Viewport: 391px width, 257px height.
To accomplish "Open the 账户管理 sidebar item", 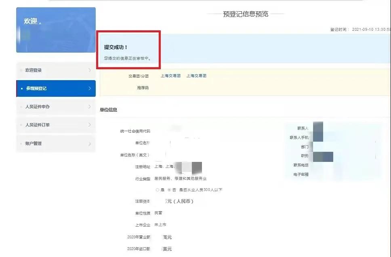I will 34,144.
